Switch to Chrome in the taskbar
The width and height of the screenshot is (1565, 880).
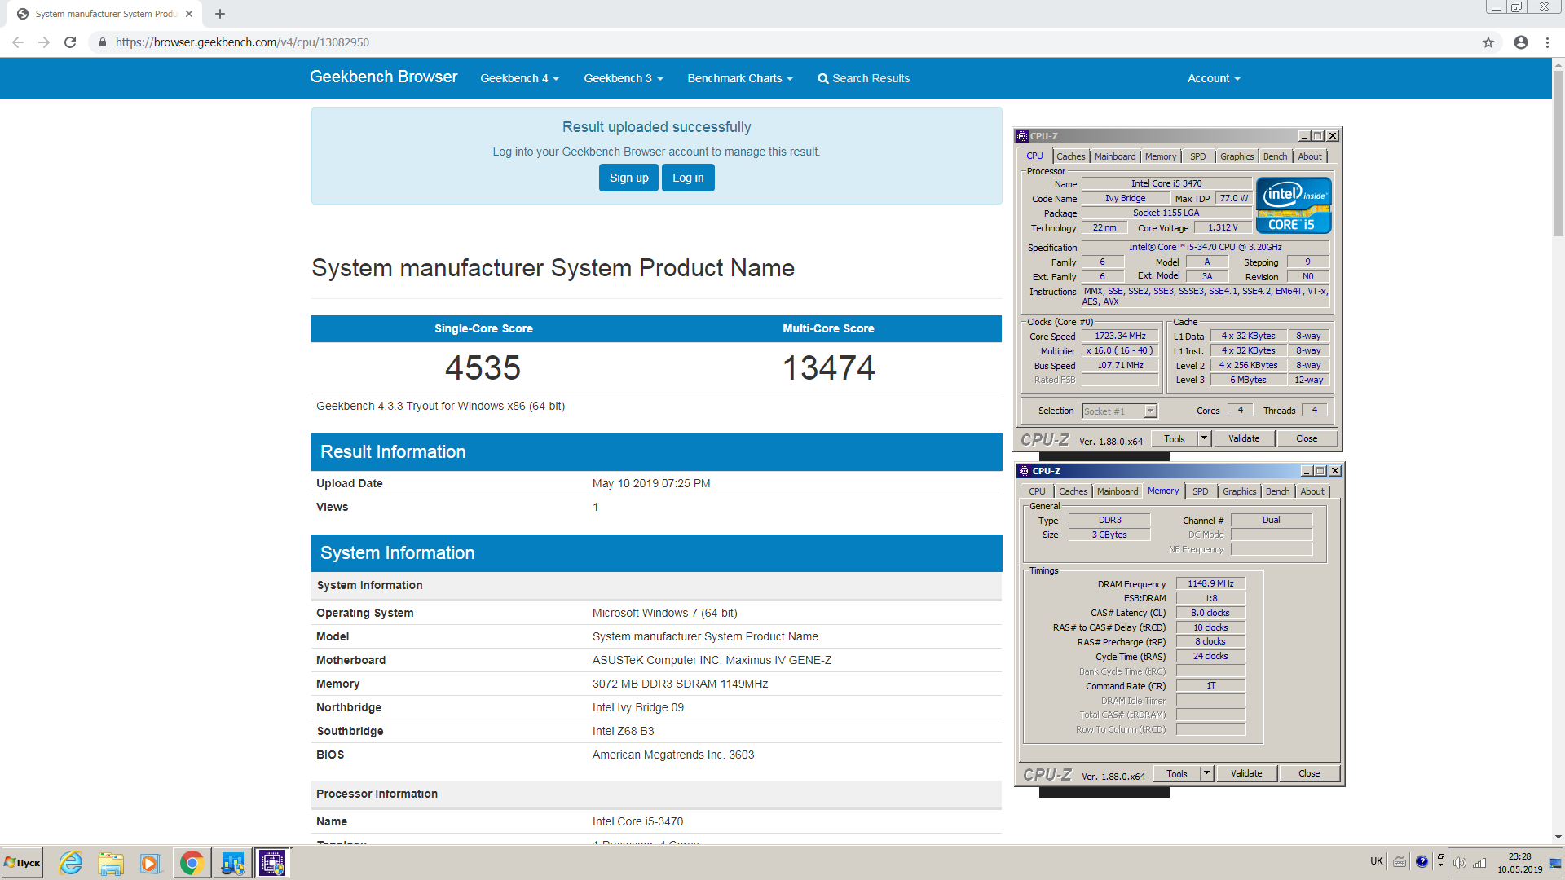pos(192,863)
